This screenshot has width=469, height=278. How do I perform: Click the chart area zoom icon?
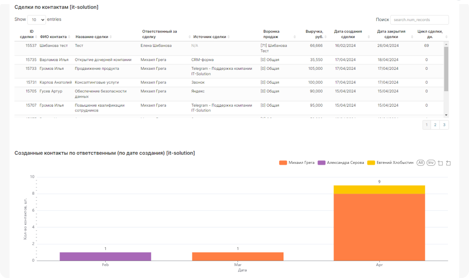[440, 163]
